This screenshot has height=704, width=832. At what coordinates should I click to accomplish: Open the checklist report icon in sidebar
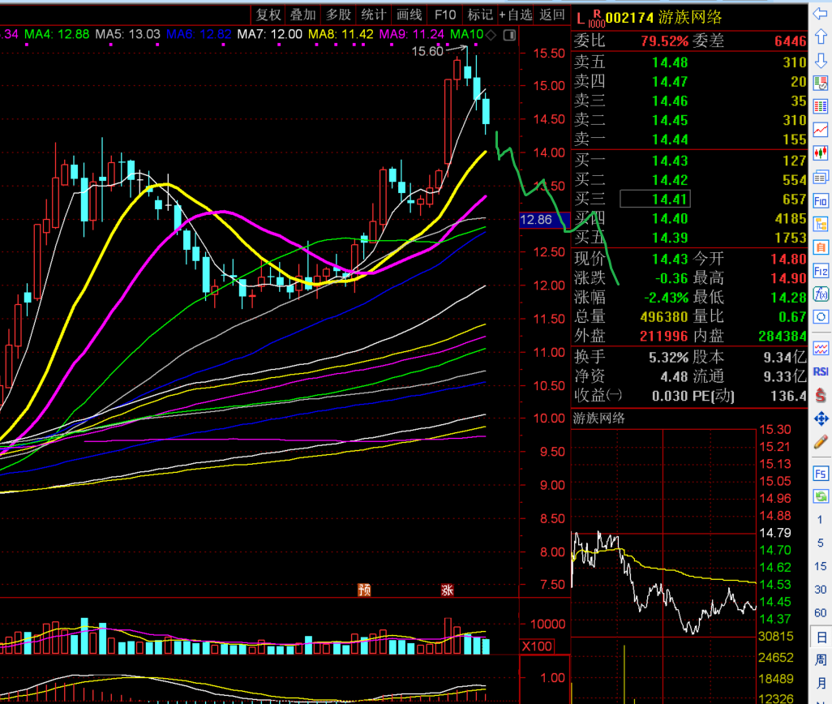[x=821, y=84]
